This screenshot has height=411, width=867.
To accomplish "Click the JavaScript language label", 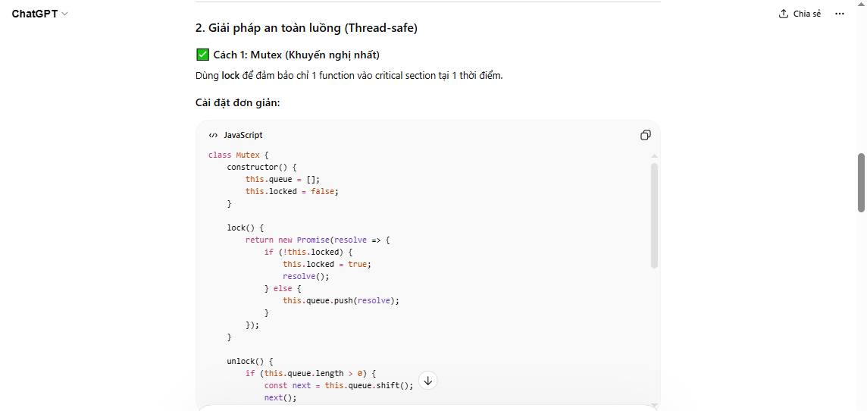I will click(x=243, y=135).
